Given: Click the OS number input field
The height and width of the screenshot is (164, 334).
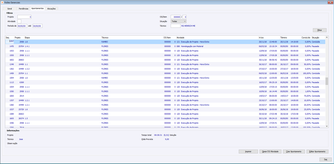Looking at the screenshot, I should coord(176,17).
